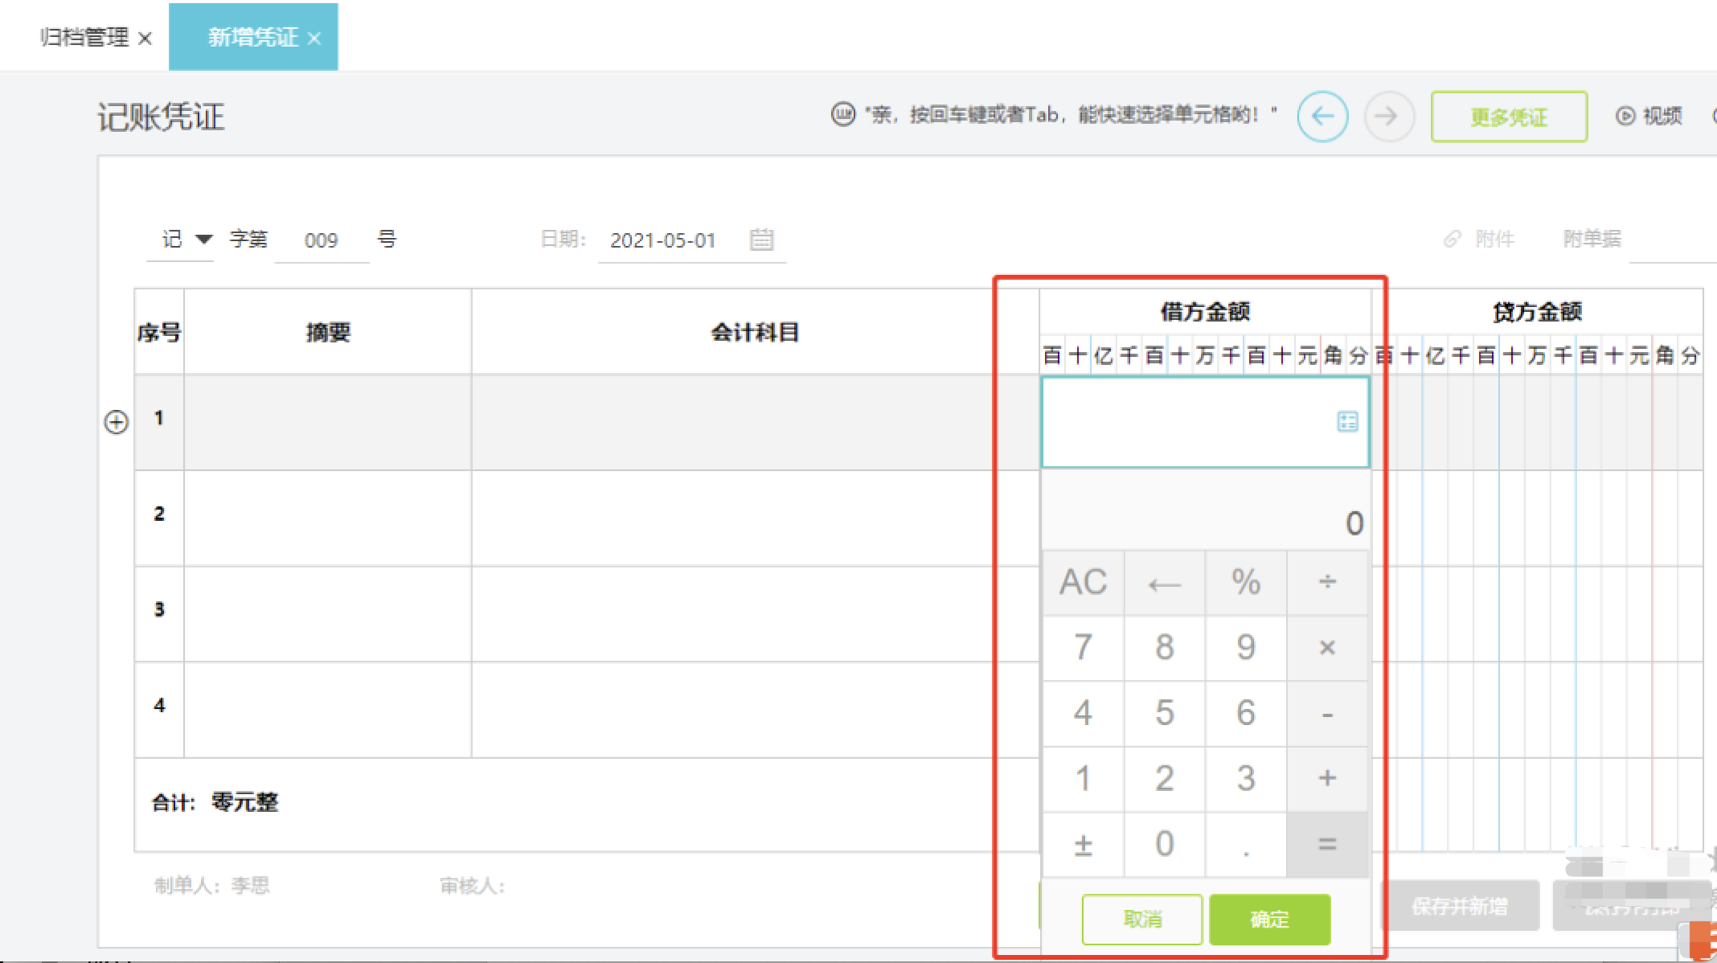Tap calculator digit 0 key
The width and height of the screenshot is (1717, 963).
coord(1164,844)
